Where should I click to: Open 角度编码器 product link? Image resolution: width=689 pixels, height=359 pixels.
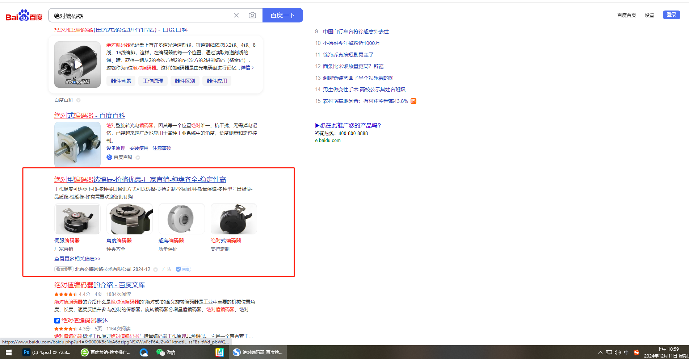[x=119, y=241]
